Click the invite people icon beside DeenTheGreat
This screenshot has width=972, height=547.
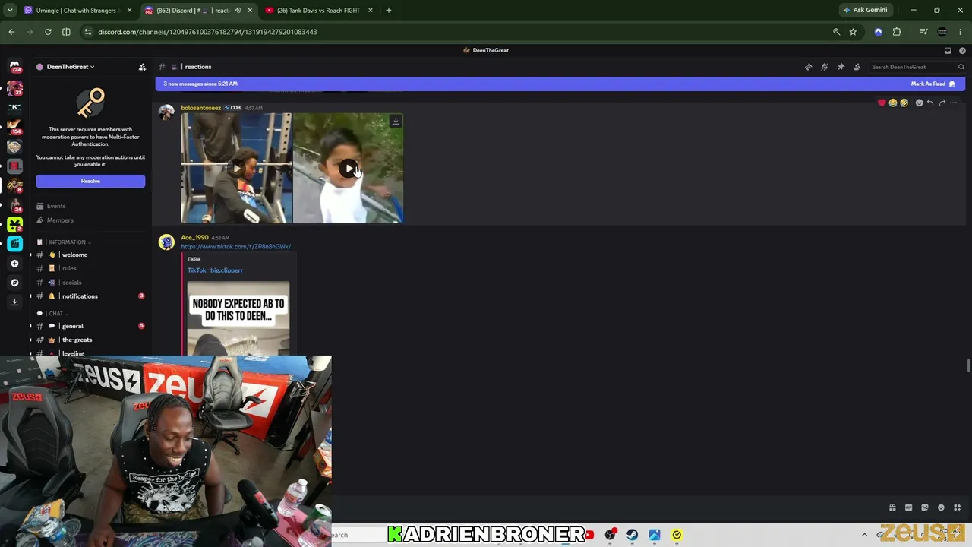(142, 67)
